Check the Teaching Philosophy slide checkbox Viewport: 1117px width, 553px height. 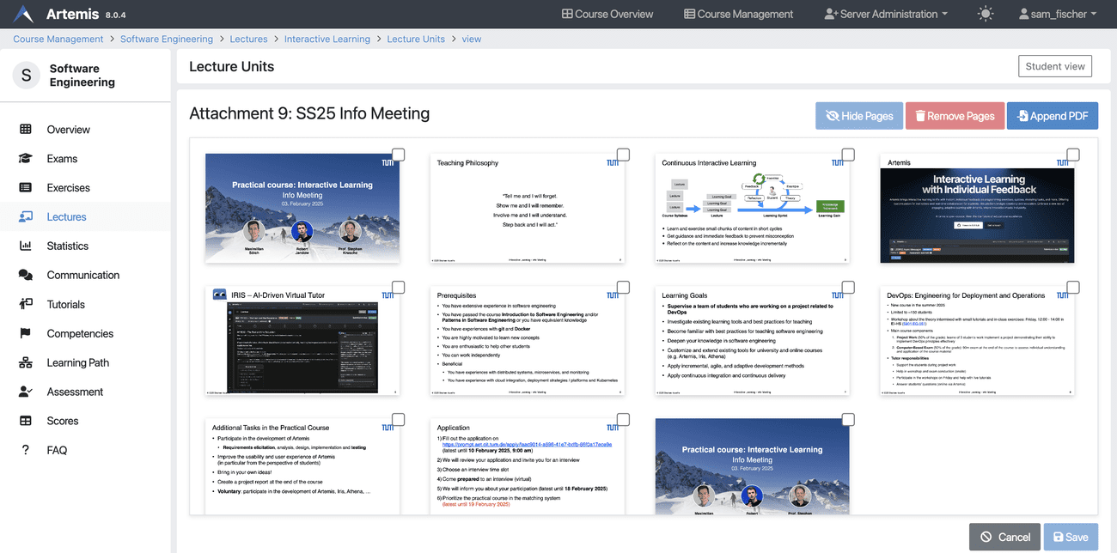click(x=623, y=155)
